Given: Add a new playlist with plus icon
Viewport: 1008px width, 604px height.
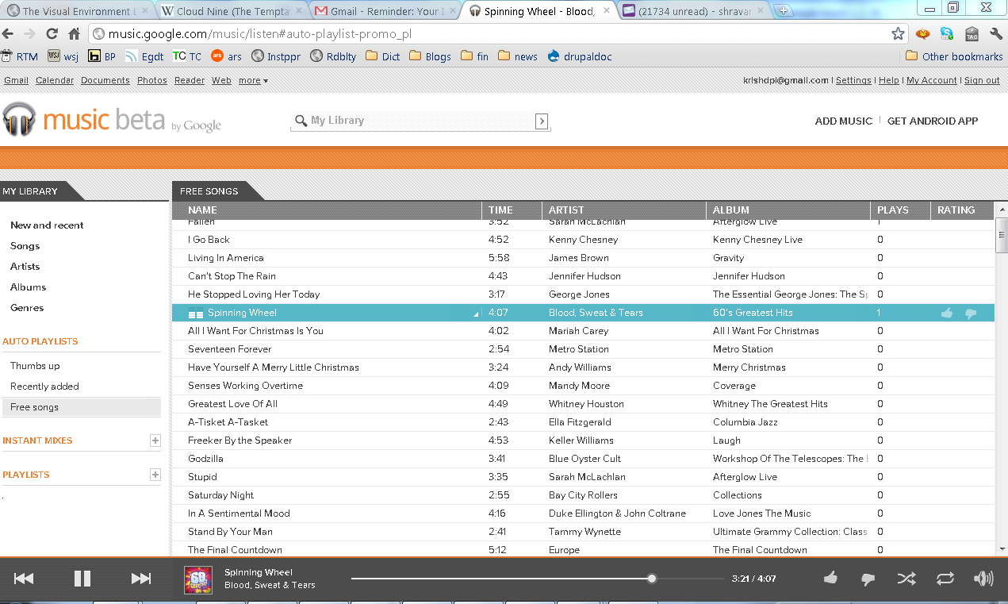Looking at the screenshot, I should point(155,475).
